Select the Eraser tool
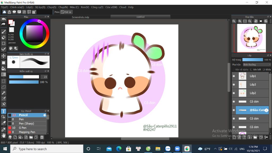The image size is (272, 153). point(3,37)
